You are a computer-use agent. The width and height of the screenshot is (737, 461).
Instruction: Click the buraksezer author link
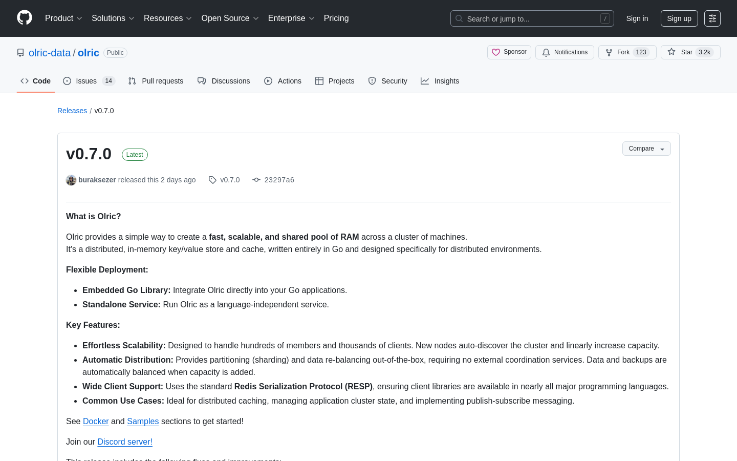coord(97,180)
